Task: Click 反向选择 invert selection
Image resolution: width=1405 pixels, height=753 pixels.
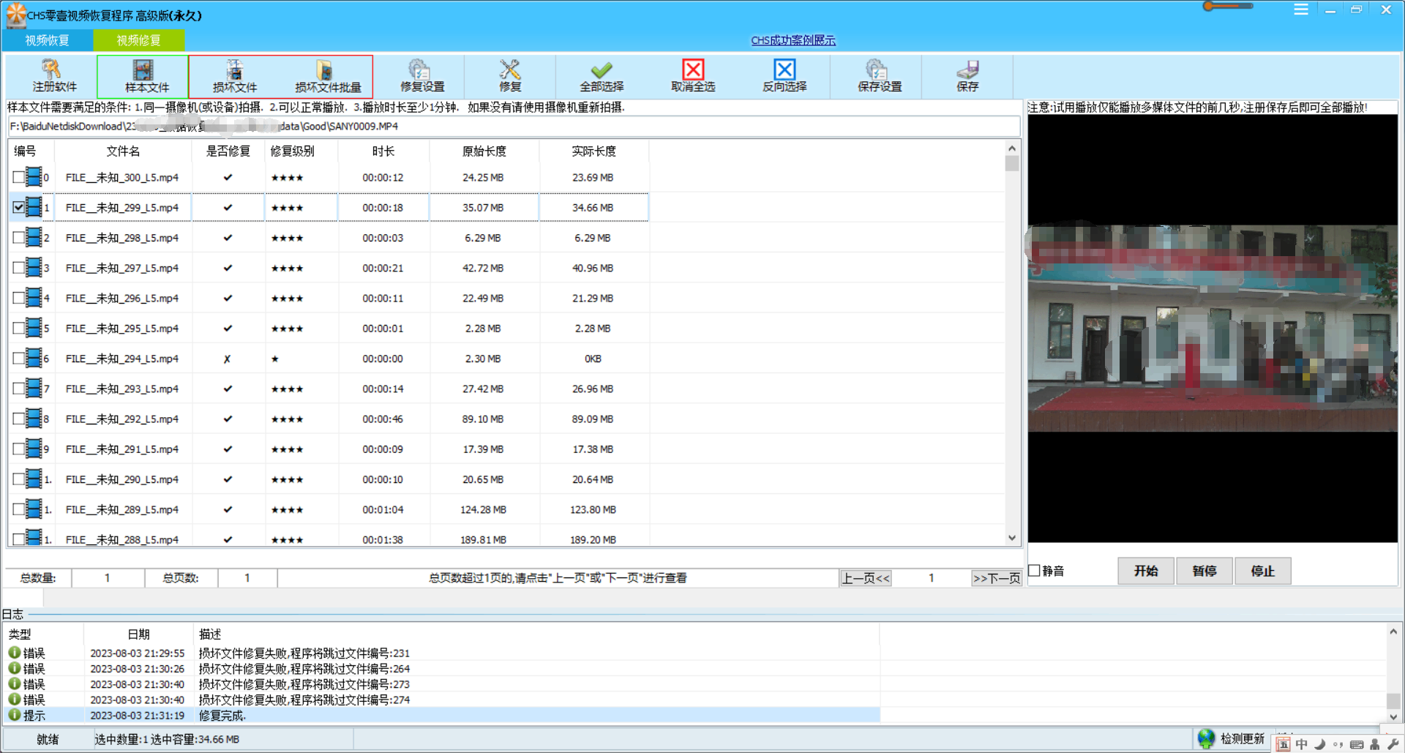Action: coord(784,77)
